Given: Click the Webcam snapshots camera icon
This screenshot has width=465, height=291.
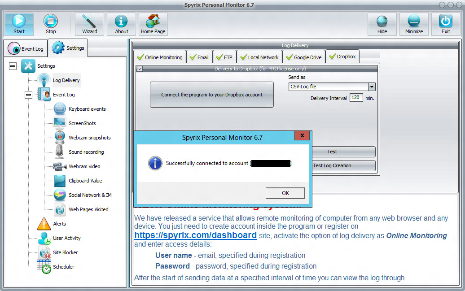Looking at the screenshot, I should 60,138.
